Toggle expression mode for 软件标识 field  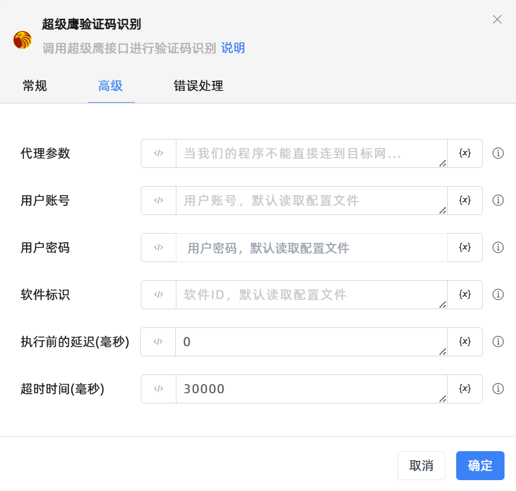159,294
